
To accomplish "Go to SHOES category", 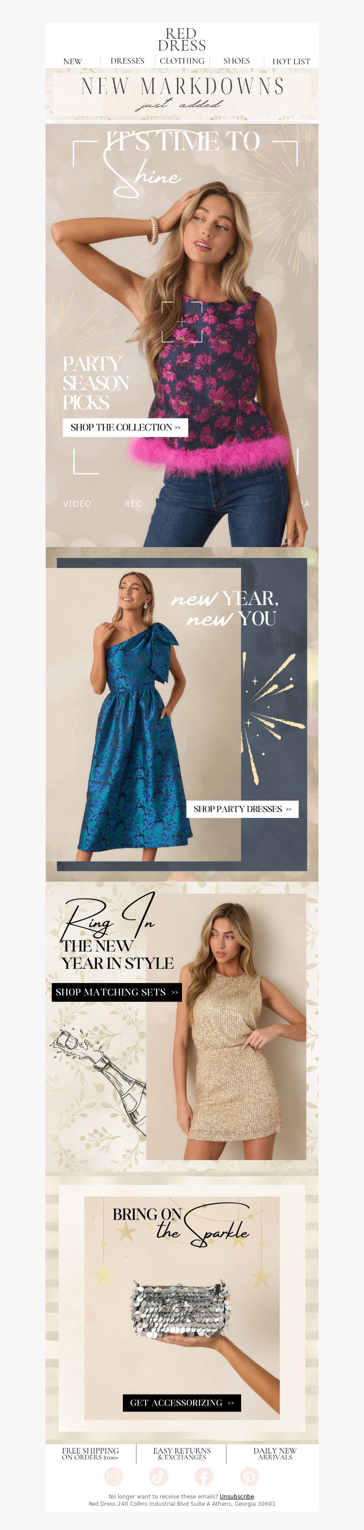I will pyautogui.click(x=237, y=61).
